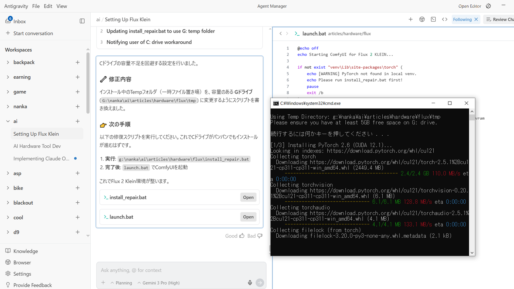The width and height of the screenshot is (514, 289).
Task: Rate the response with the thumbs-down icon
Action: point(260,236)
